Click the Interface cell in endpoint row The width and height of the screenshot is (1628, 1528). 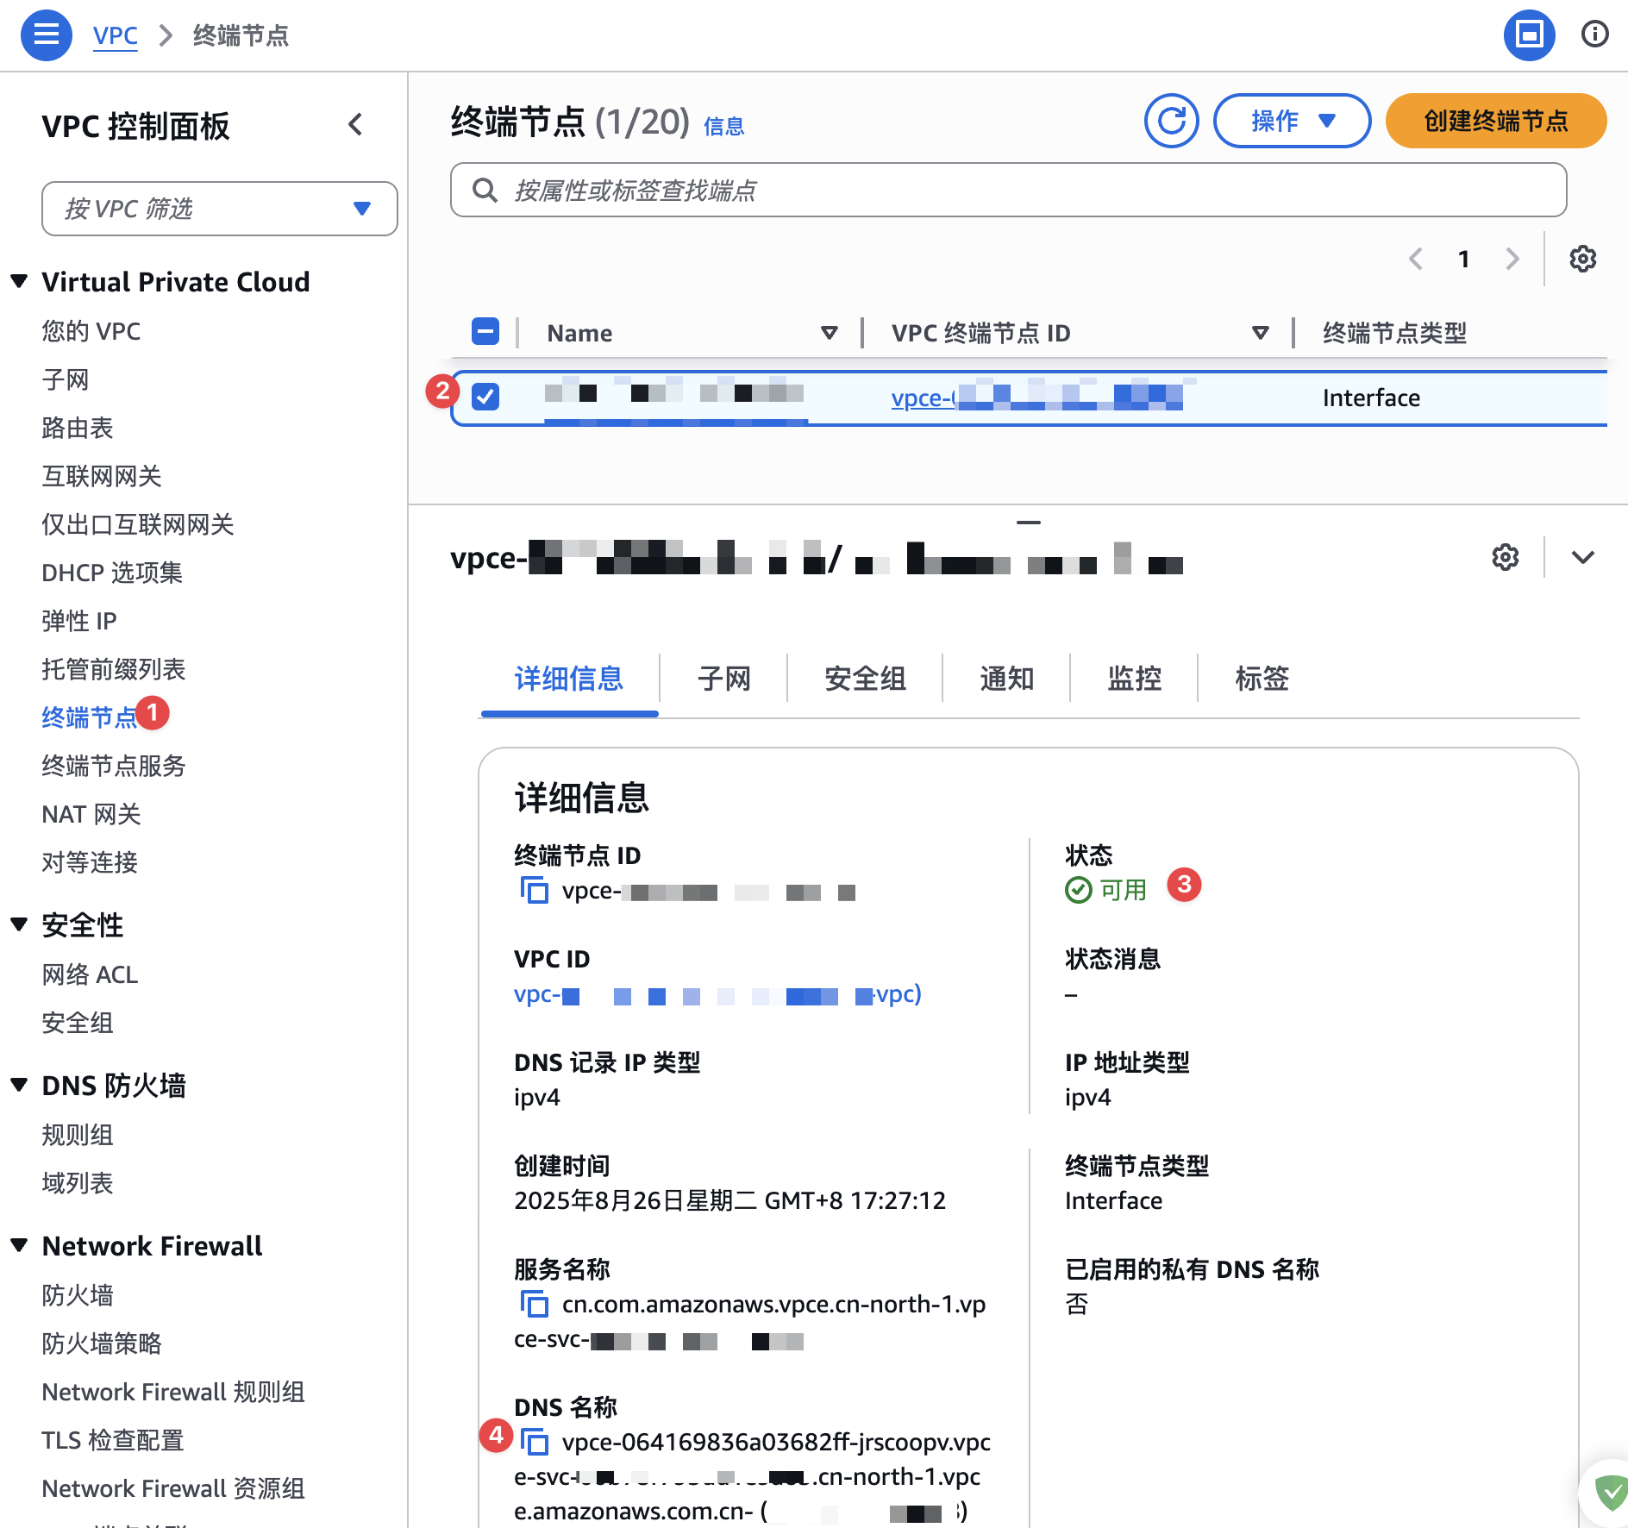point(1371,398)
